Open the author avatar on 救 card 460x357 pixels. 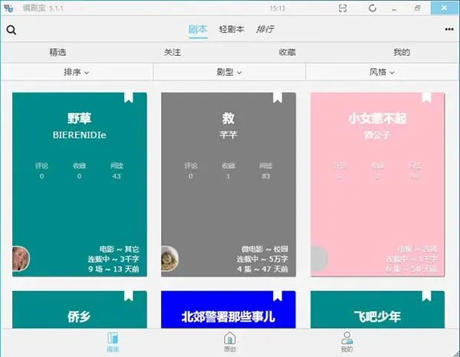tap(169, 258)
